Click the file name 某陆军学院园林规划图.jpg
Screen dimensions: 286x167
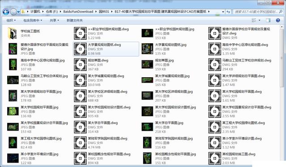click(174, 138)
